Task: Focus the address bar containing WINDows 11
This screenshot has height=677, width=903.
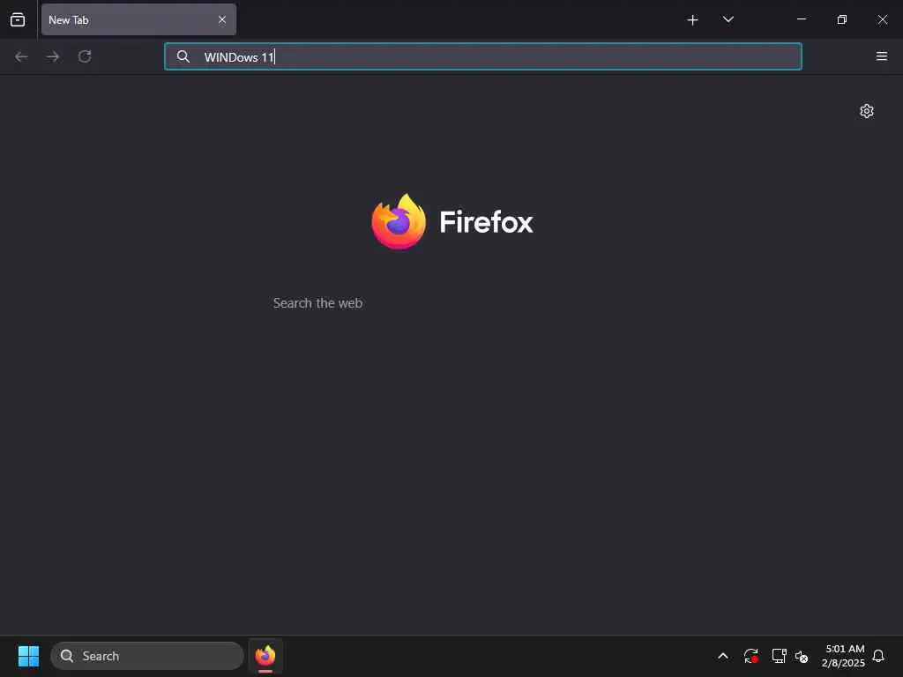Action: pos(482,56)
